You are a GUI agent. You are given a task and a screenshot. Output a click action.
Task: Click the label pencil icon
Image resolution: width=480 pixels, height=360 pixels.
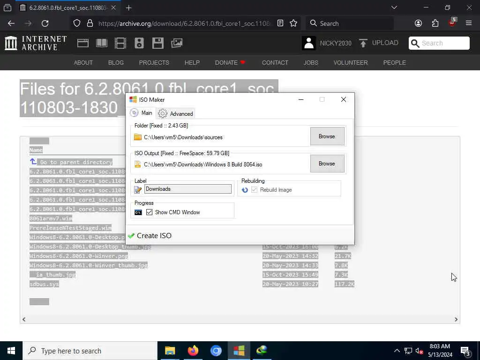click(x=138, y=190)
